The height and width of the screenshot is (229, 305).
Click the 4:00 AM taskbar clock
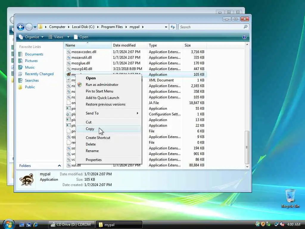293,224
